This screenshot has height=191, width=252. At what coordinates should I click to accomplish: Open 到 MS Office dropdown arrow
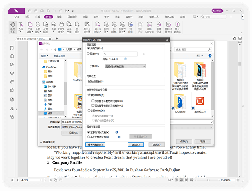[x=101, y=32]
